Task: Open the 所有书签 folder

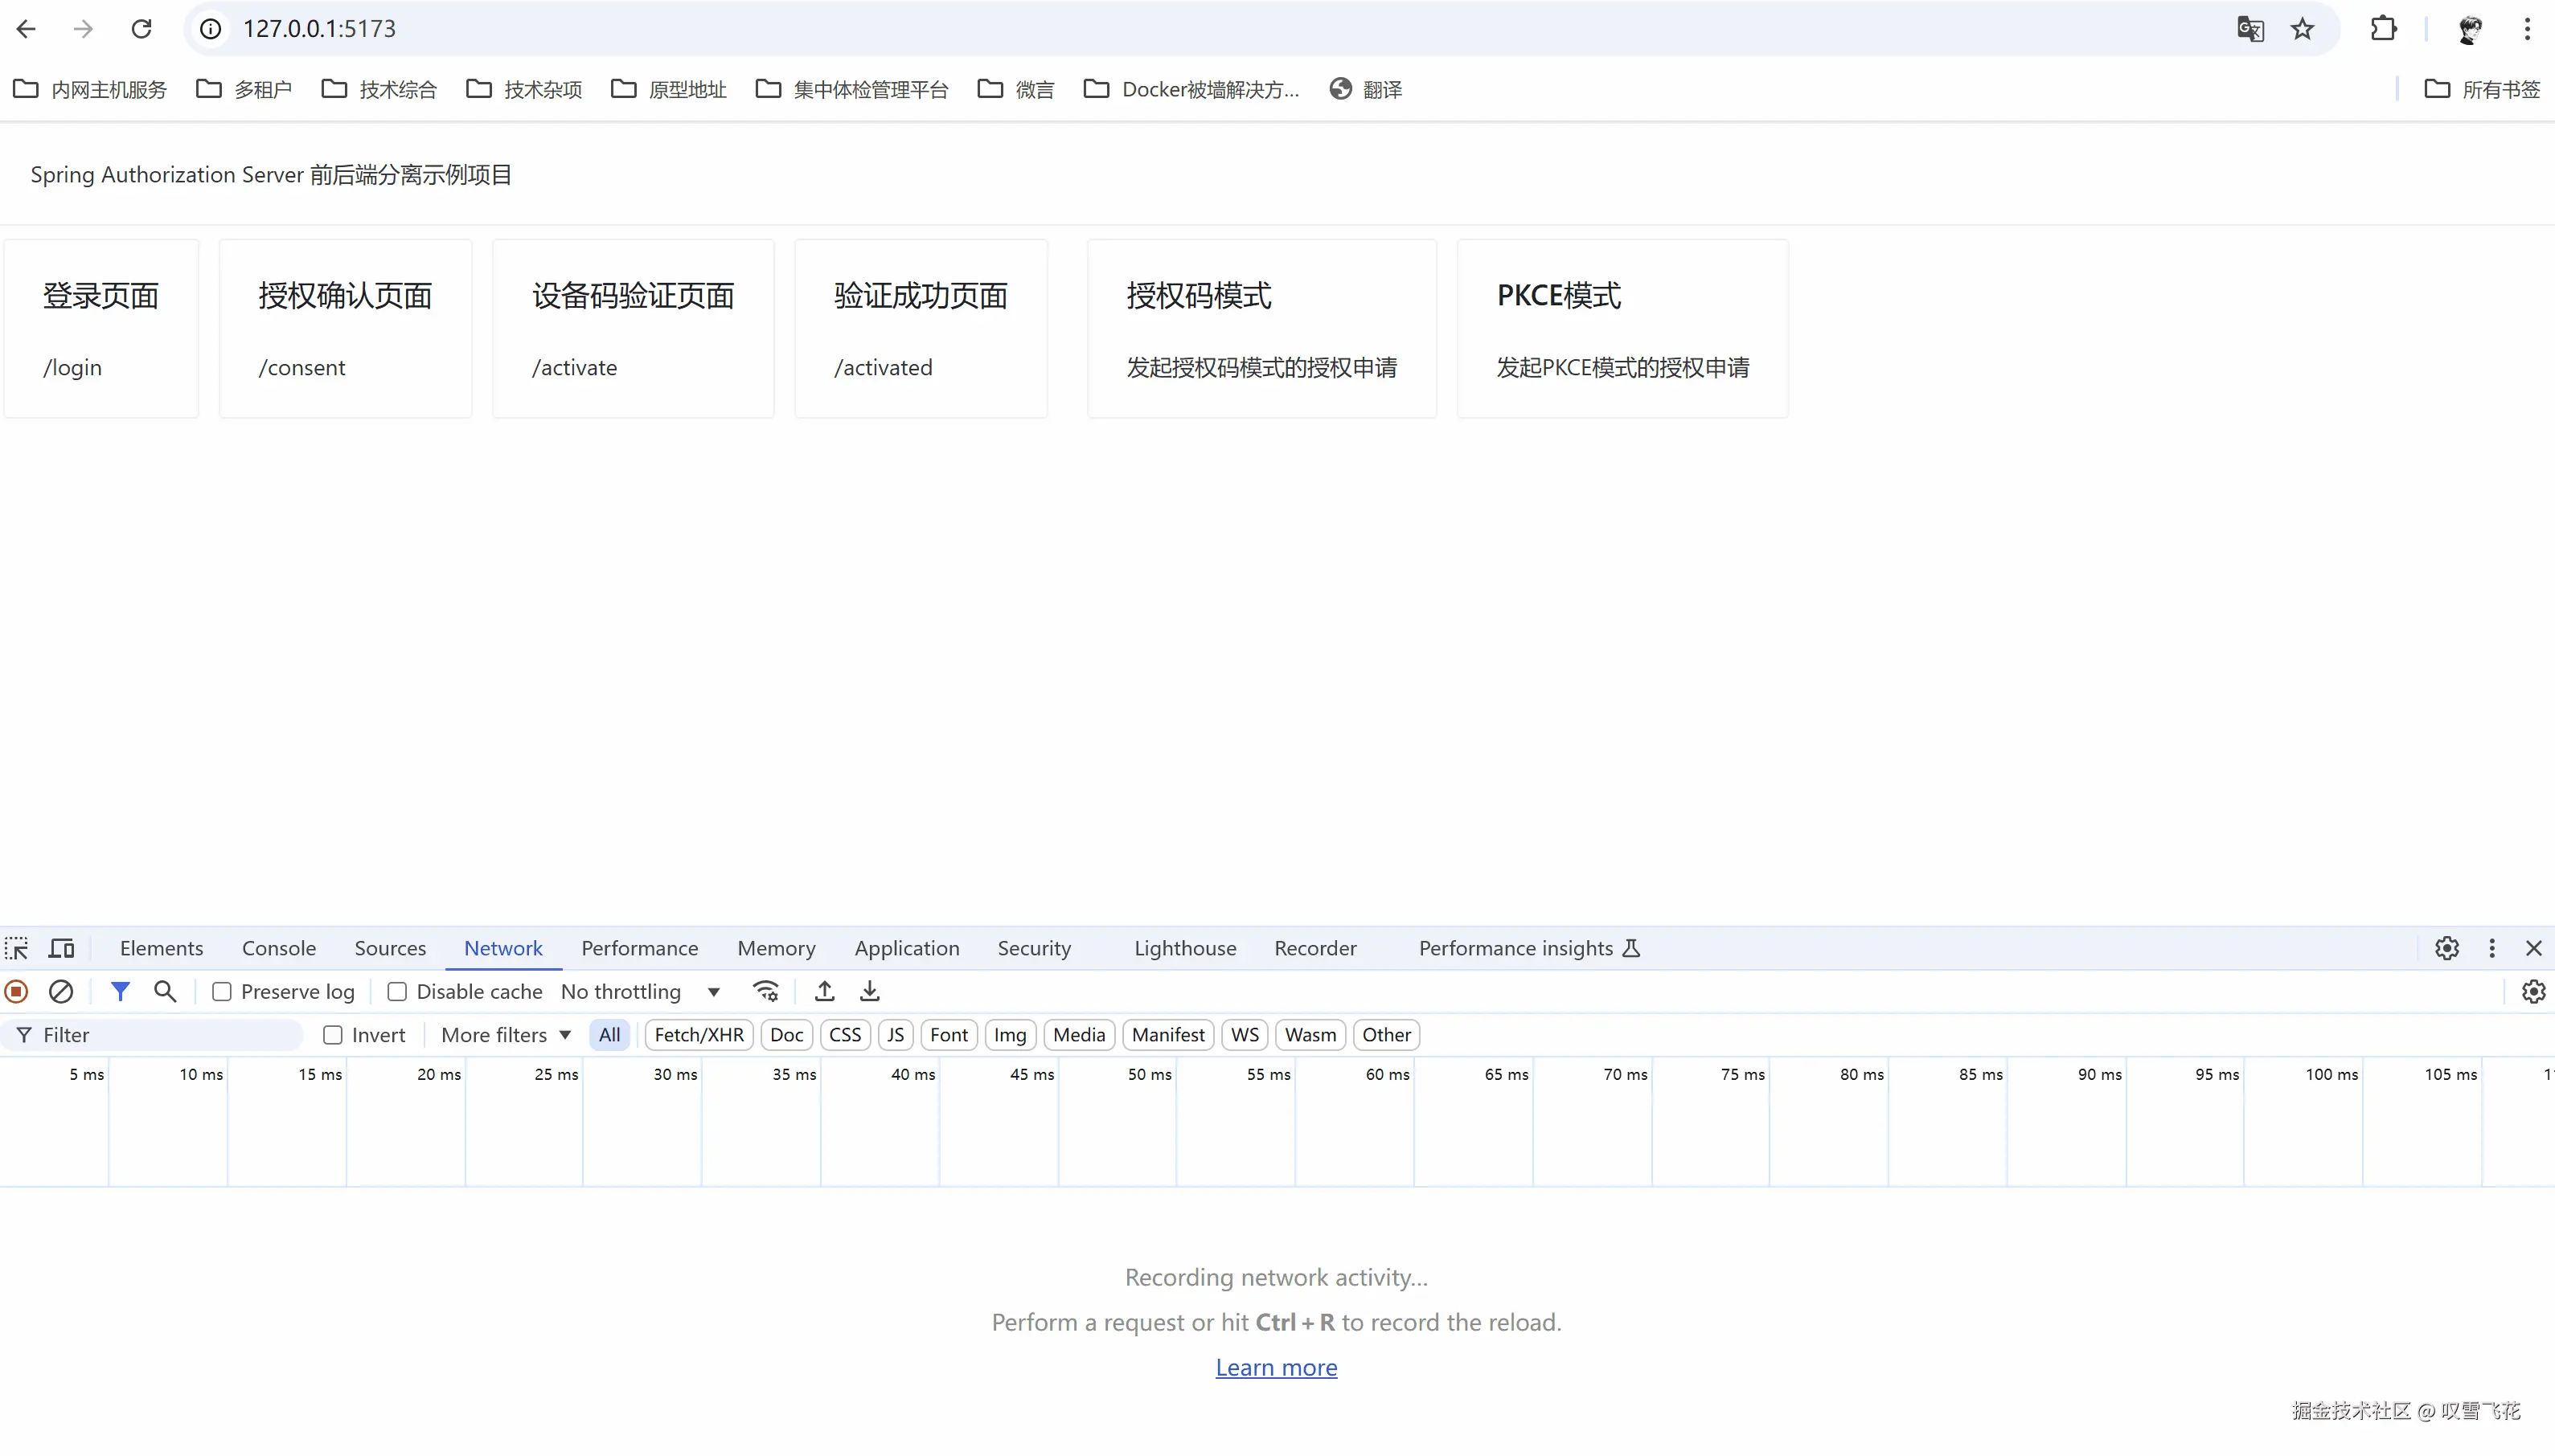Action: click(x=2482, y=89)
